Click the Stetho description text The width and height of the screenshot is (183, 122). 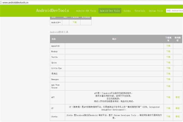114,117
